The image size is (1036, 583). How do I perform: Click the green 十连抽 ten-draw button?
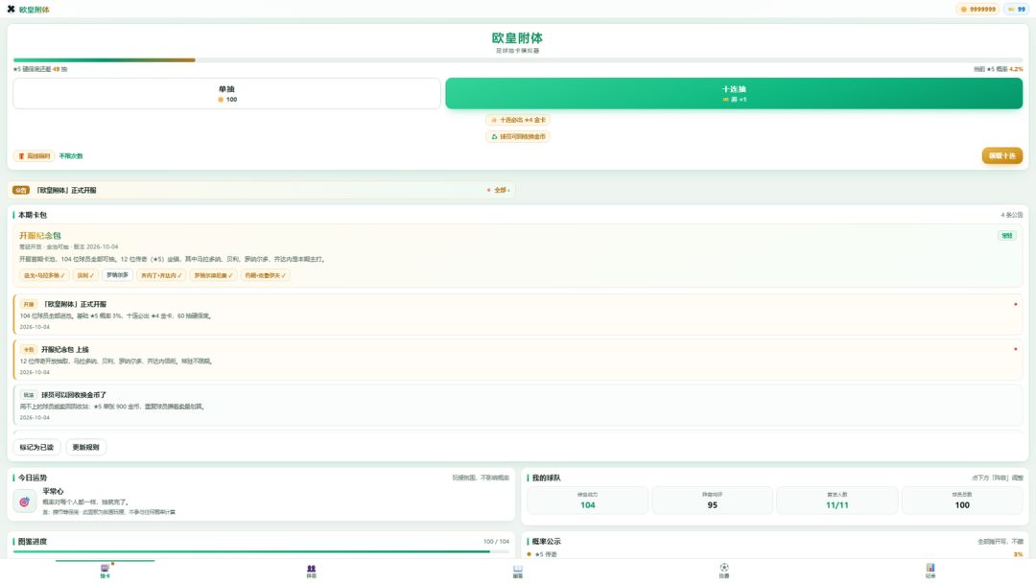coord(734,94)
